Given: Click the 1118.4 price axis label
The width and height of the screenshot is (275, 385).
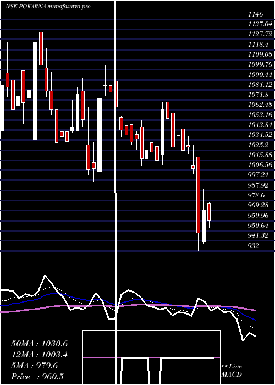Looking at the screenshot, I should (258, 44).
